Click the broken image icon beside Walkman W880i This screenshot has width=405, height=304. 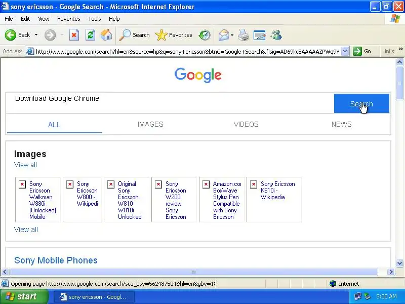point(22,184)
